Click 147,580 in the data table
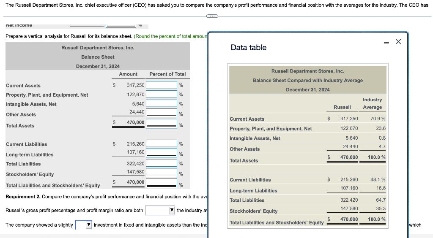 [x=349, y=208]
